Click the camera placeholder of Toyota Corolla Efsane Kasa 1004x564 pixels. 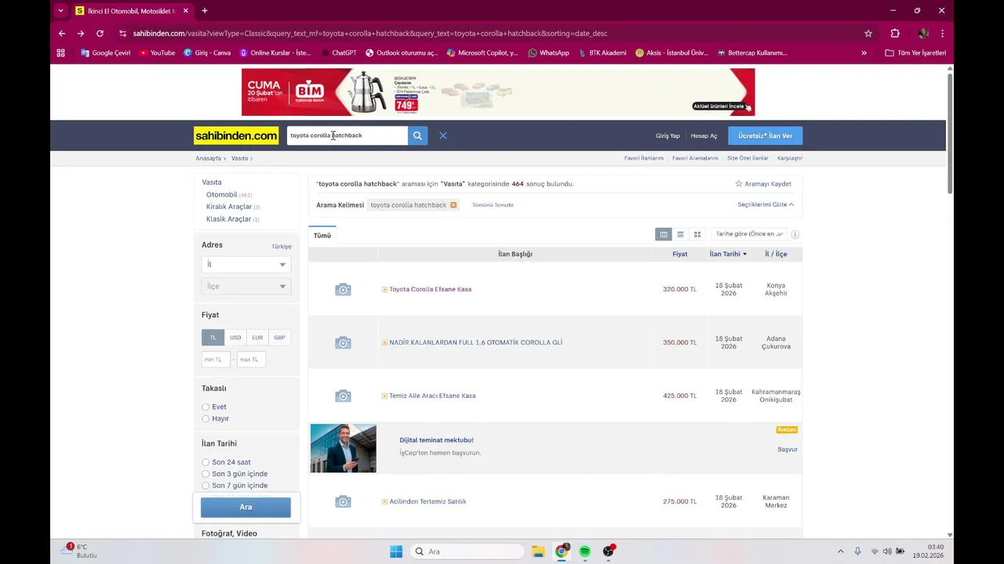343,290
